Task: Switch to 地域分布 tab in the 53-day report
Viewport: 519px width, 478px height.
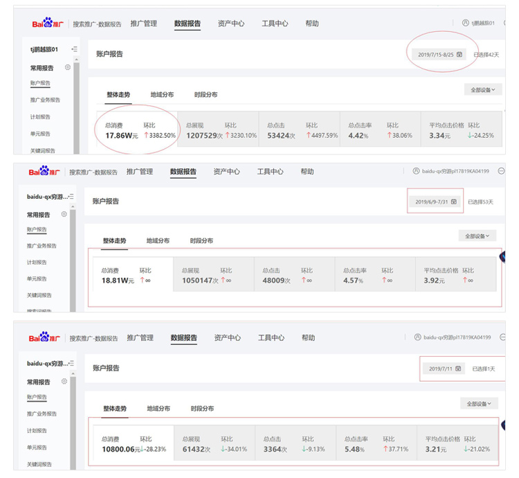Action: 158,240
